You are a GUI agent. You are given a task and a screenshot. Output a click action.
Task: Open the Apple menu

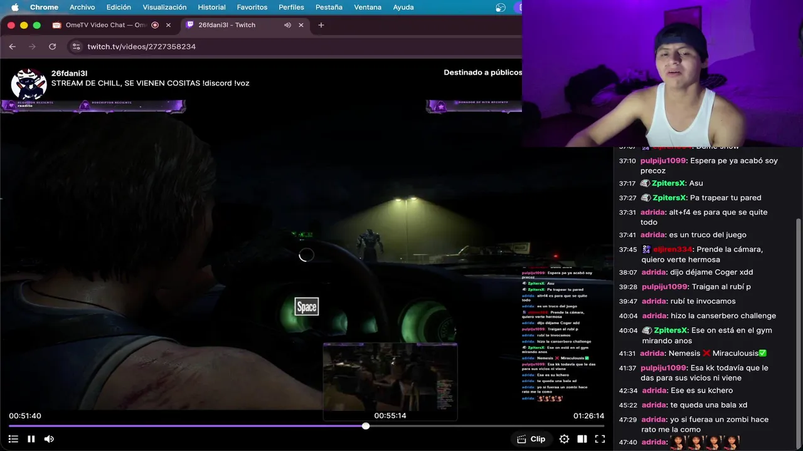pos(14,7)
